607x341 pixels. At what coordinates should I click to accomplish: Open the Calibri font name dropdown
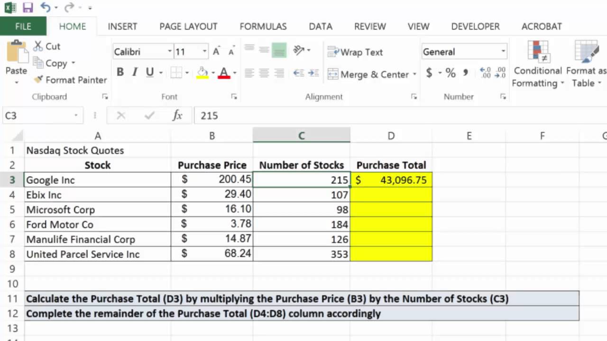pos(170,52)
